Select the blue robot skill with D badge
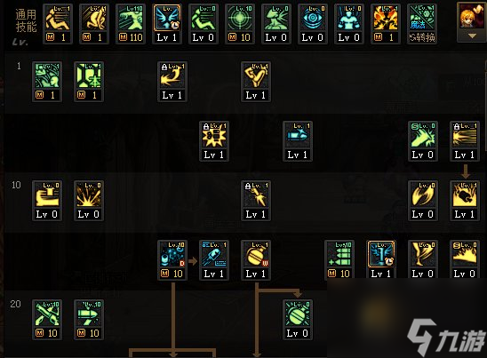 172,260
